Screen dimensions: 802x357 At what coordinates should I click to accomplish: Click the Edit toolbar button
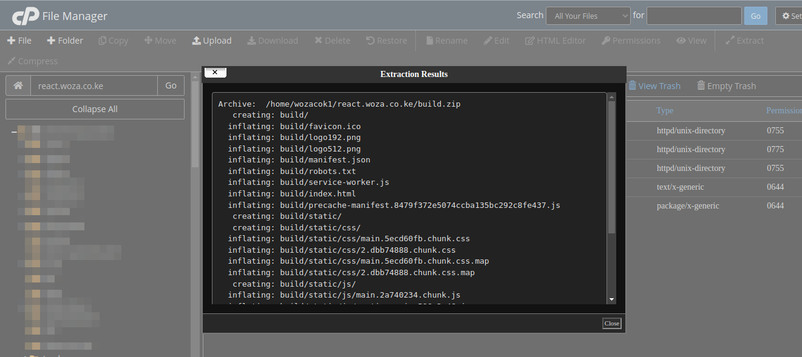pos(497,41)
